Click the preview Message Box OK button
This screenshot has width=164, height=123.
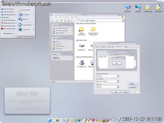[x=117, y=63]
